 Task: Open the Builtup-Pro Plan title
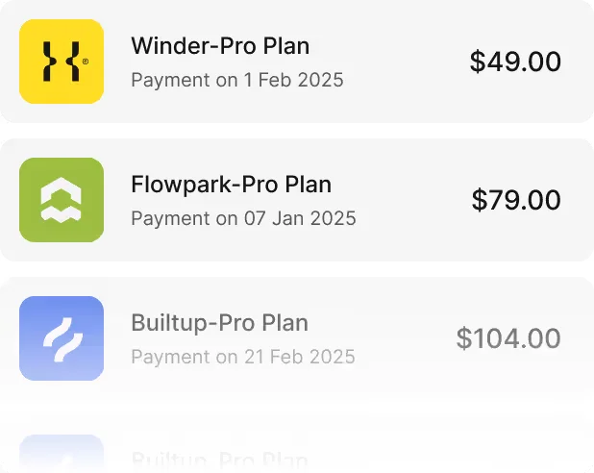click(x=219, y=322)
